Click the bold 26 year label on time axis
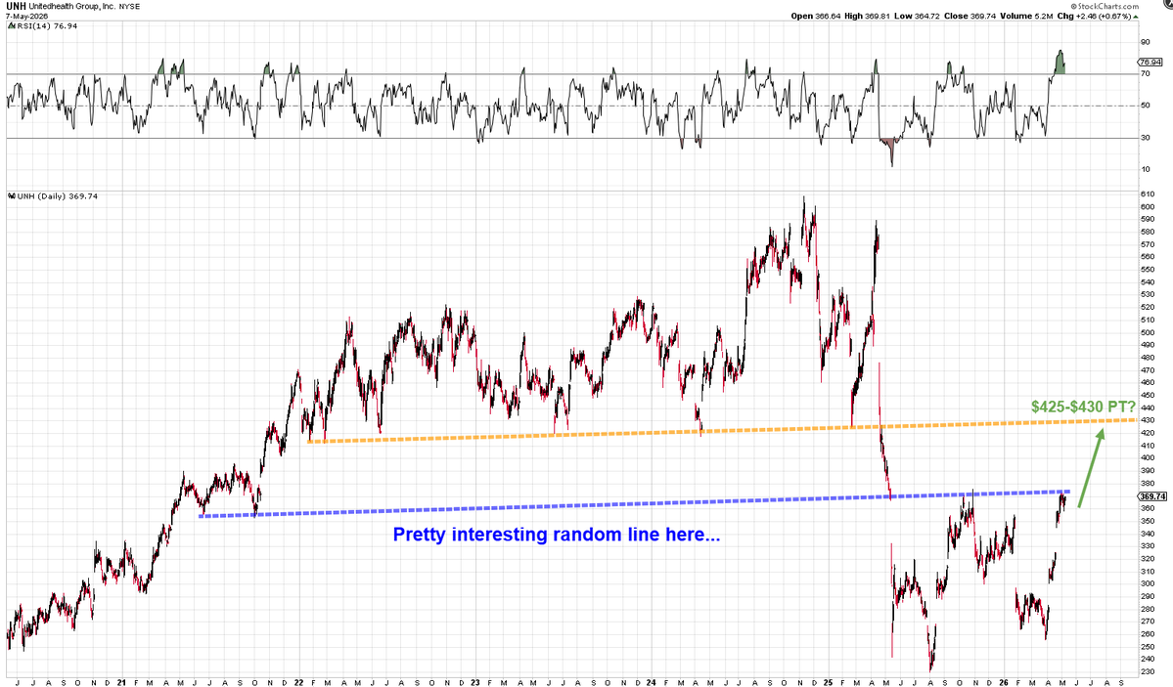The image size is (1173, 687). (1004, 682)
